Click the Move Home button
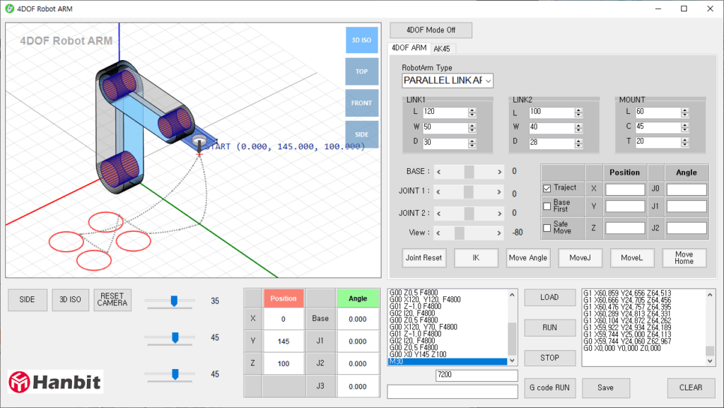 tap(683, 257)
